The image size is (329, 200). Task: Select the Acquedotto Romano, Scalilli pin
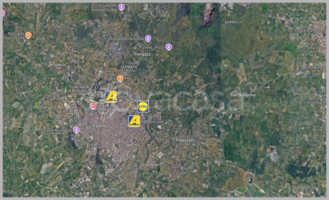(121, 7)
